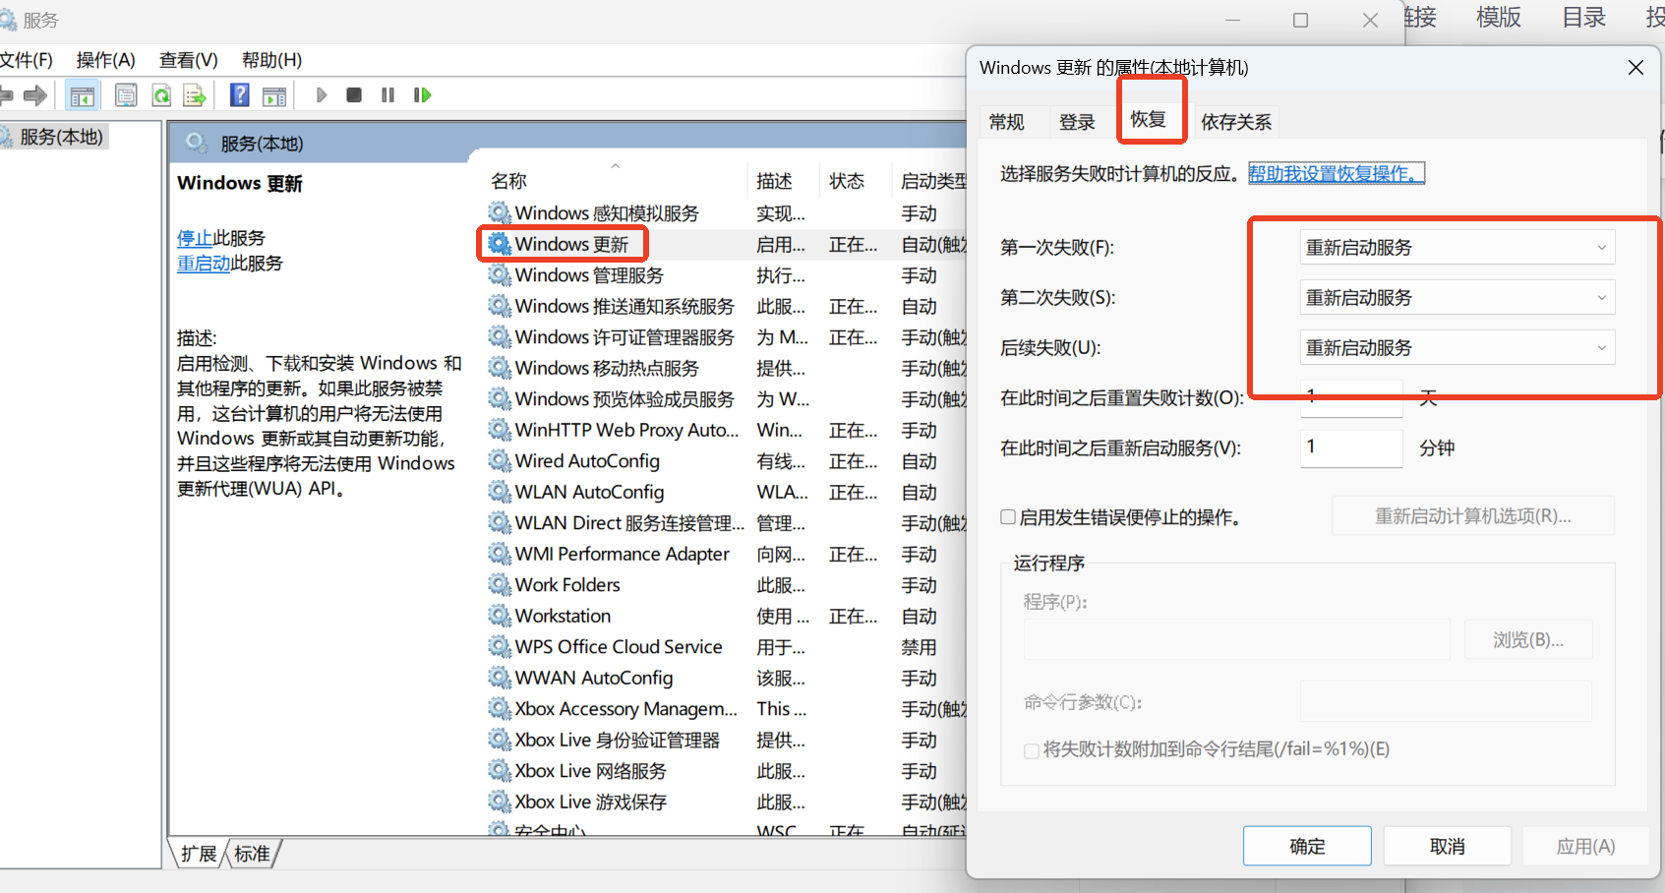Open 第一次失败 action dropdown
Image resolution: width=1665 pixels, height=893 pixels.
click(1457, 247)
